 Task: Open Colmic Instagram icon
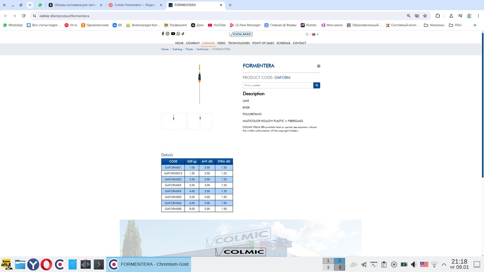pos(168,34)
